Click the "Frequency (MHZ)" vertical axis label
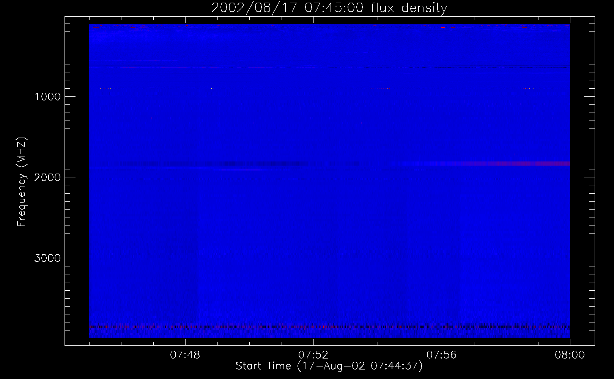 22,182
